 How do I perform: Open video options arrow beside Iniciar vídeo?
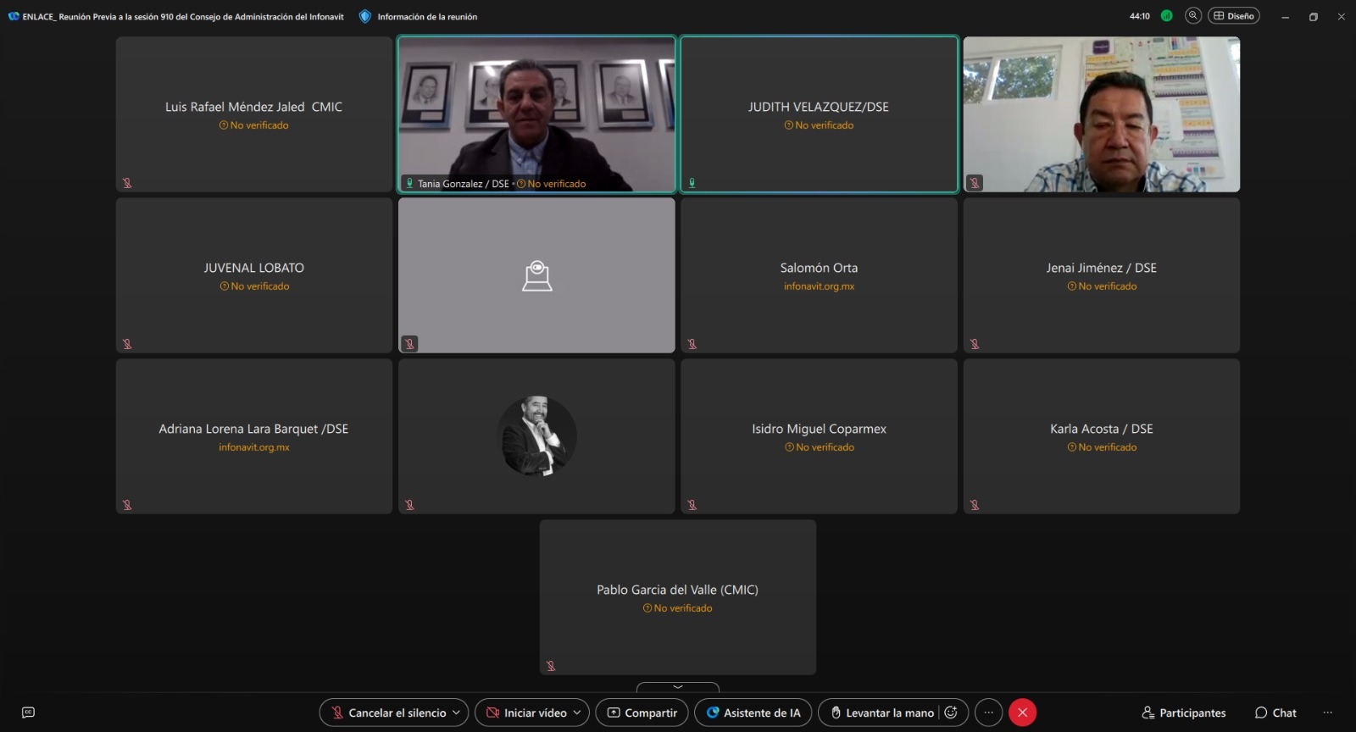[x=578, y=713]
